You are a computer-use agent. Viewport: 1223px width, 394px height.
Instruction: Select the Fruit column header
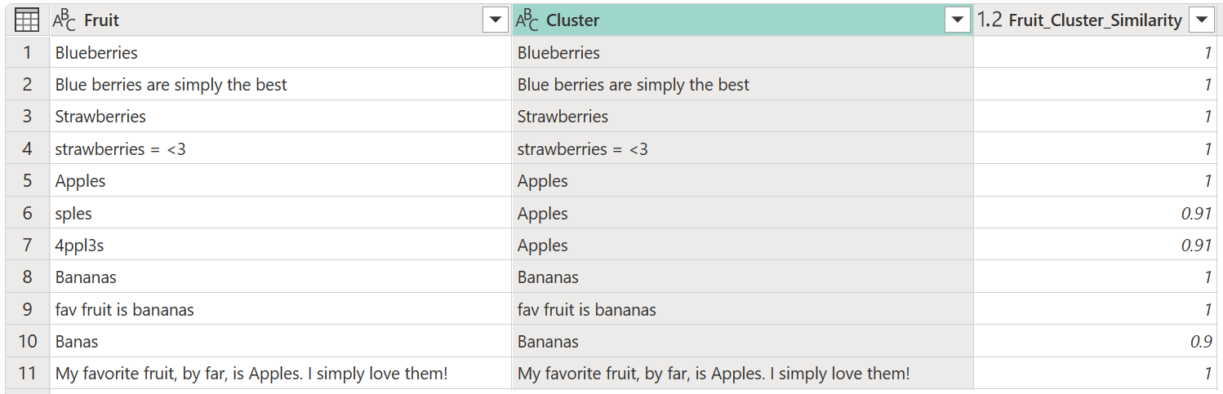tap(281, 20)
